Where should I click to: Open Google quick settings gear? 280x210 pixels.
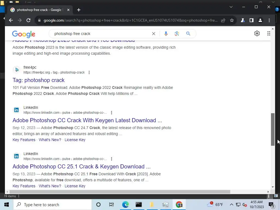pyautogui.click(x=257, y=33)
